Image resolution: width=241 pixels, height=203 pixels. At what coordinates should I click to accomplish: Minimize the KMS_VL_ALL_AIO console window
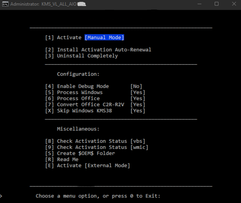(199, 4)
